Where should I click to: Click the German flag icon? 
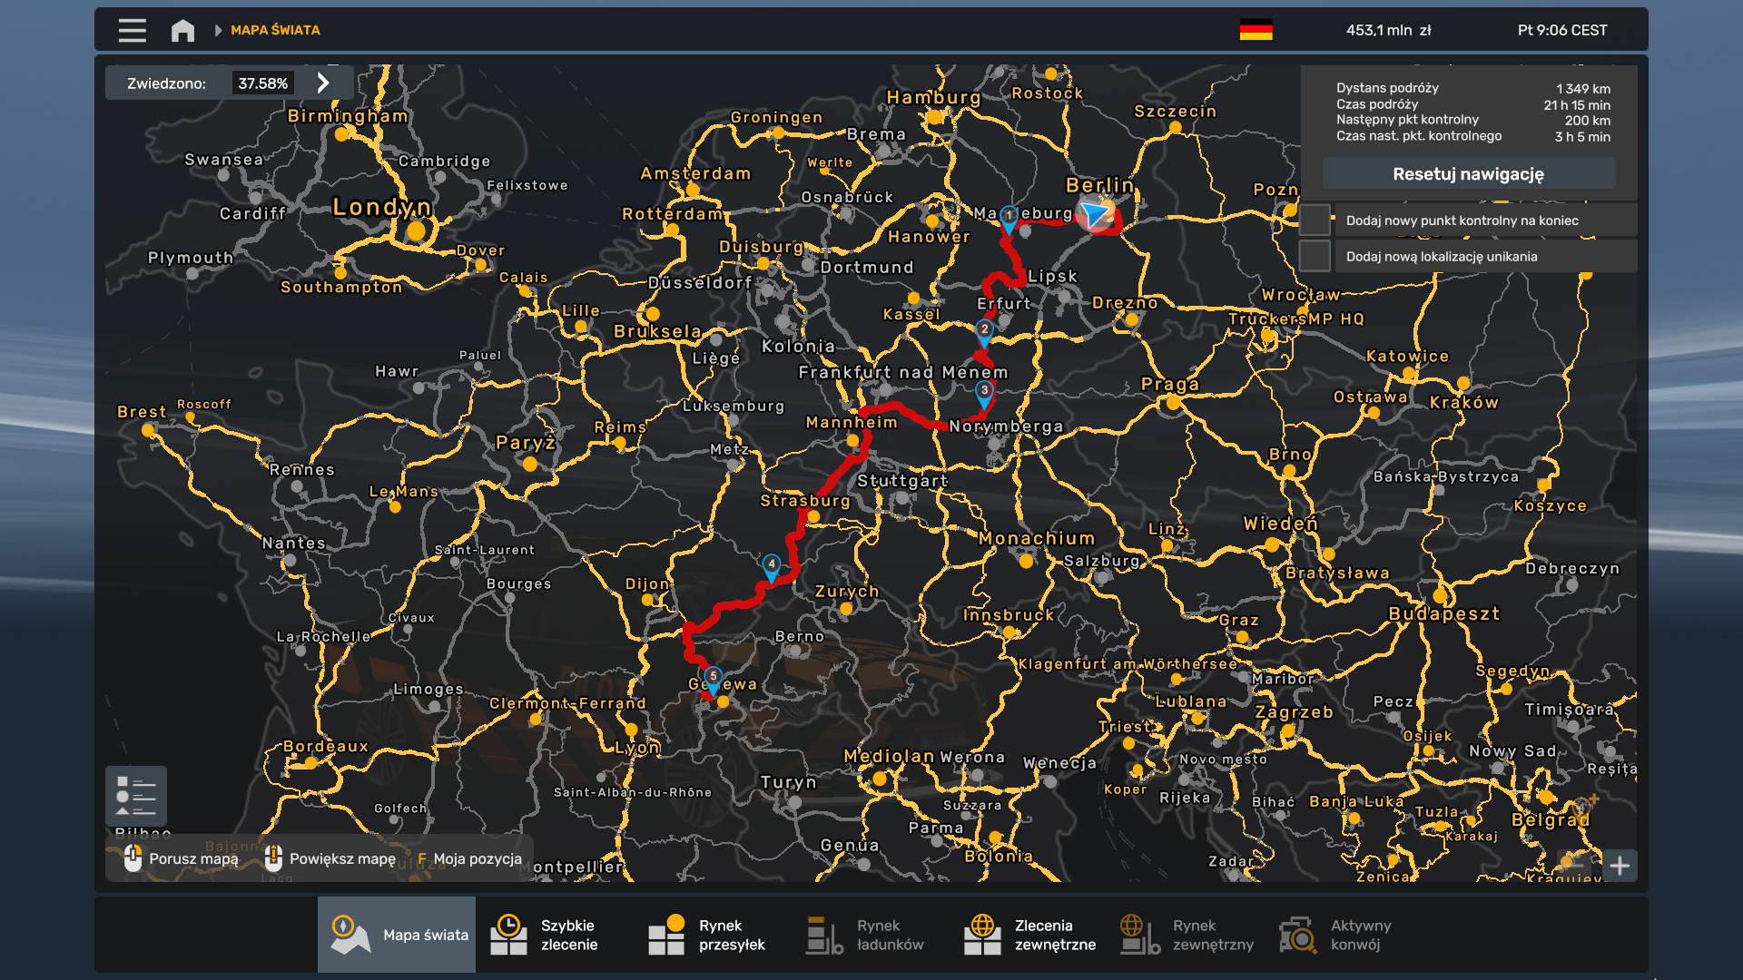click(x=1256, y=30)
